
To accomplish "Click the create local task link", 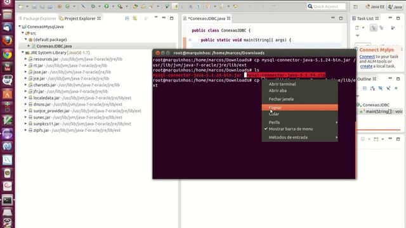I will 366,66.
